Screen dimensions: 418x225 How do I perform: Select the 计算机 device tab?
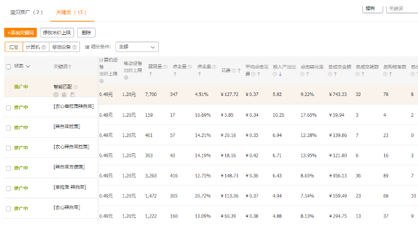[x=36, y=47]
